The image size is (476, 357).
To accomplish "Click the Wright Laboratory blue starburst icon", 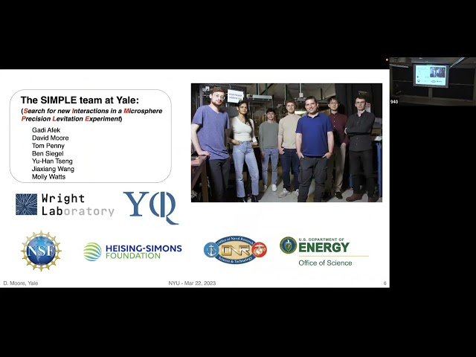I will point(27,205).
